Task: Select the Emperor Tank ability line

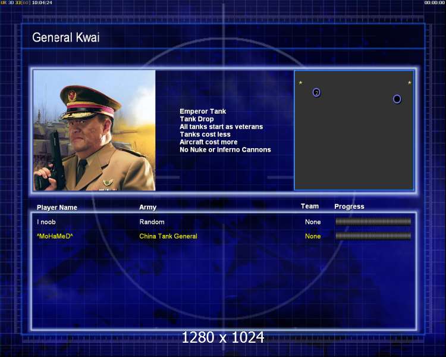Action: 203,111
